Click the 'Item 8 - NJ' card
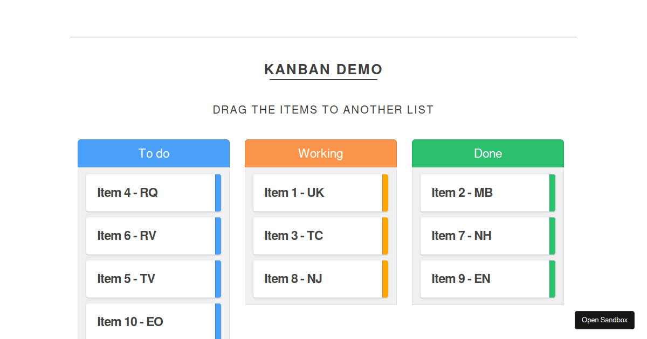647x339 pixels. pos(315,279)
